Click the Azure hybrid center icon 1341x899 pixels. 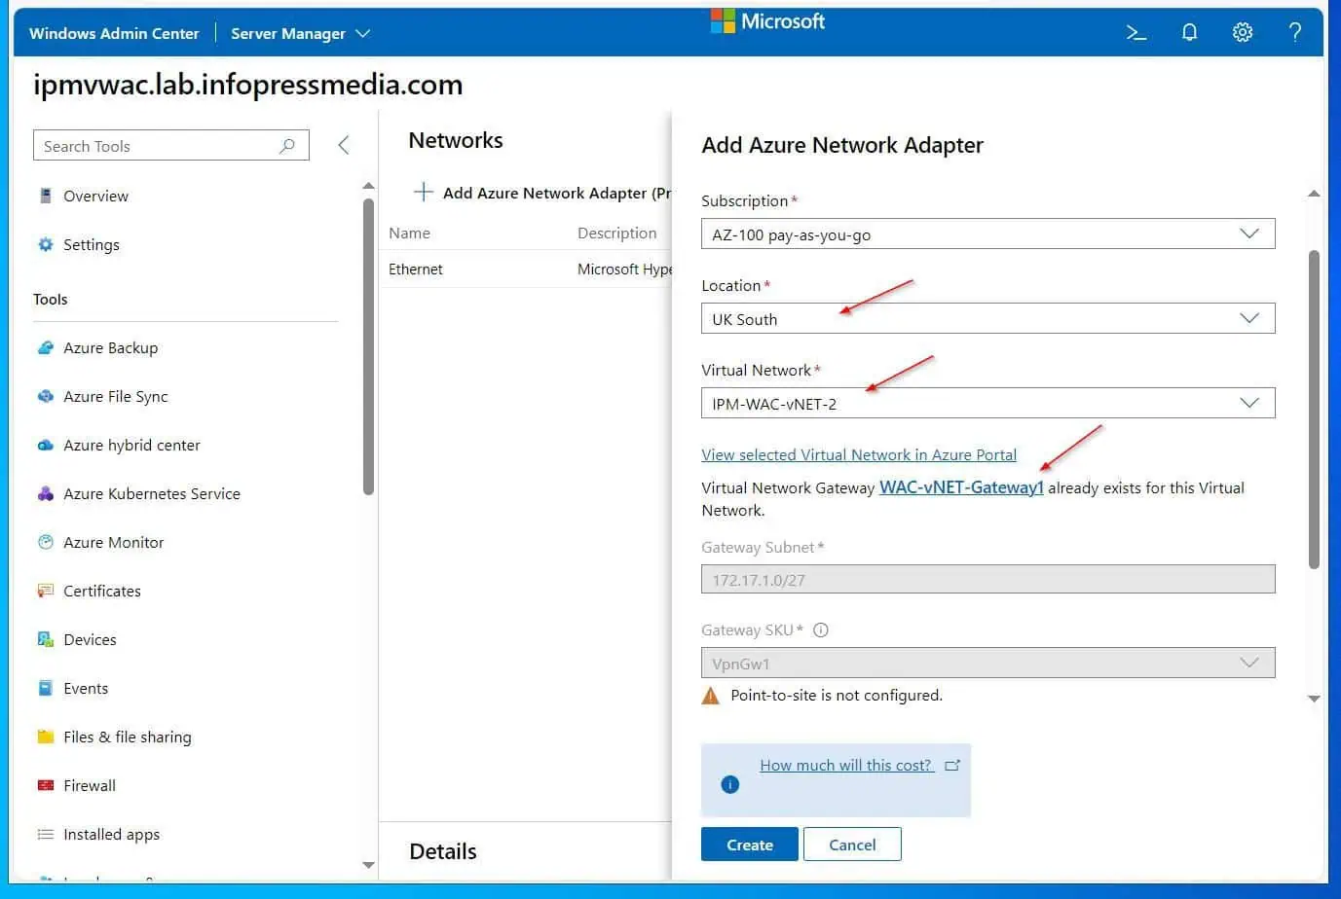pyautogui.click(x=45, y=445)
